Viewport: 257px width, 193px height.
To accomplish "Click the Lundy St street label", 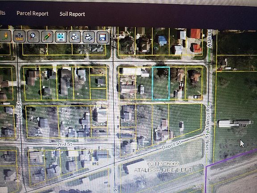I will point(207,144).
